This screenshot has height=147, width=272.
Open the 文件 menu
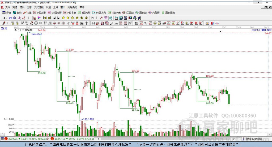[7, 7]
